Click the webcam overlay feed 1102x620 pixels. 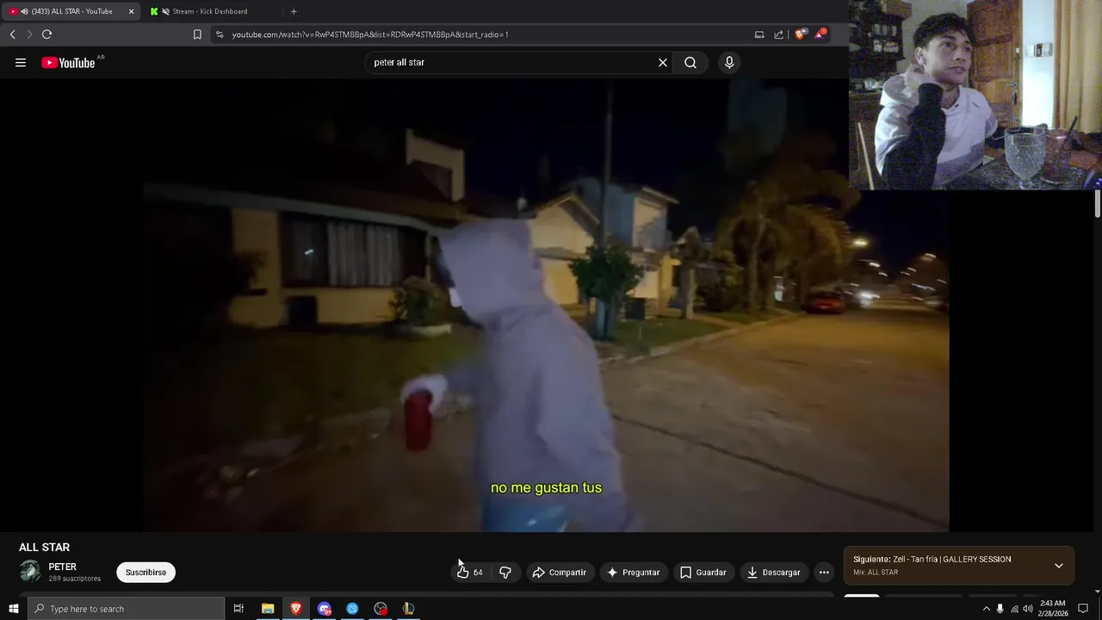pos(975,95)
